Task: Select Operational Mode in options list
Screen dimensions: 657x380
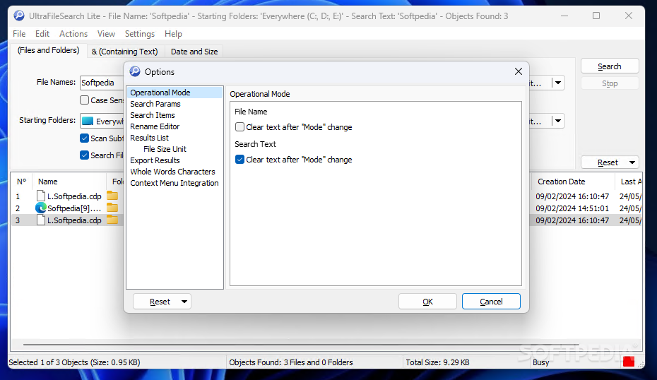Action: (x=174, y=93)
